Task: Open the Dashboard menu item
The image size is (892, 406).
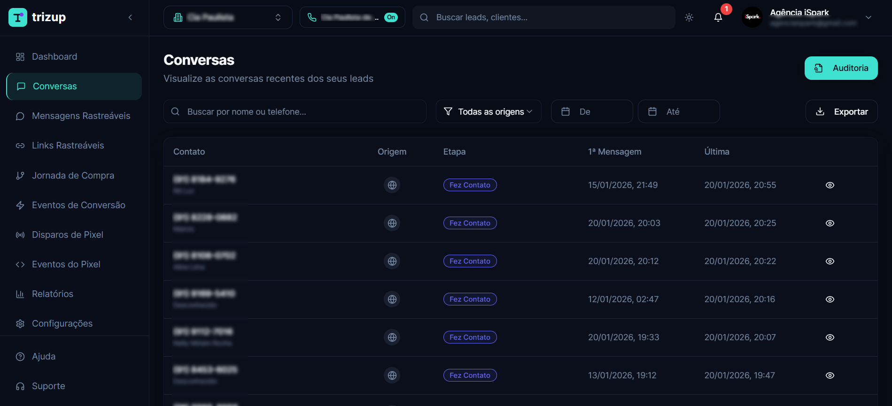Action: (74, 56)
